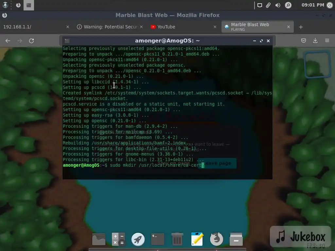This screenshot has height=251, width=335.
Task: Open the search magnifier in top panel
Action: (x=288, y=5)
